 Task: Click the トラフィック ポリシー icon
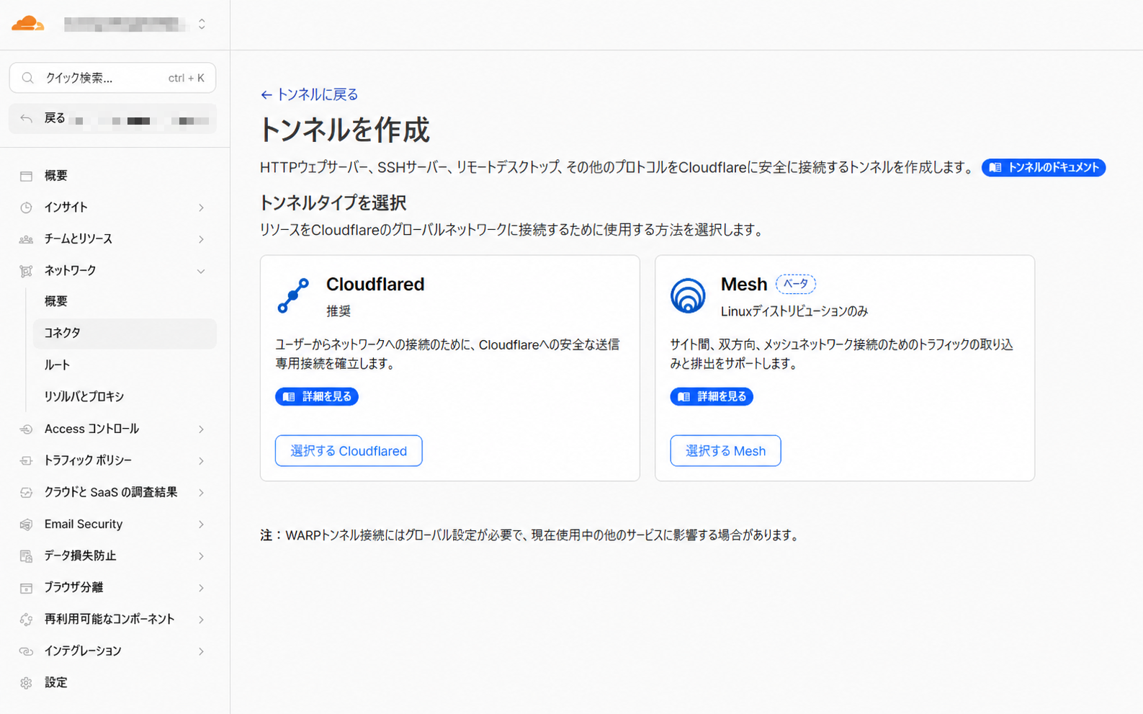point(26,461)
